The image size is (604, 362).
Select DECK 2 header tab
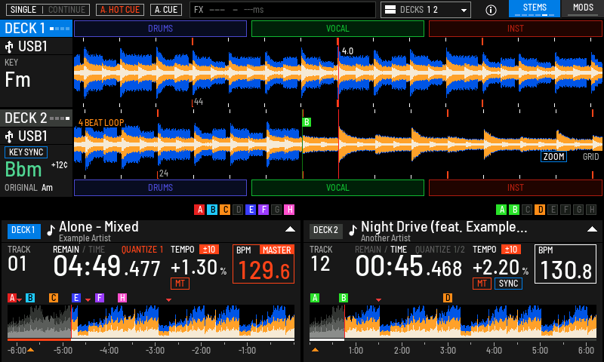36,118
